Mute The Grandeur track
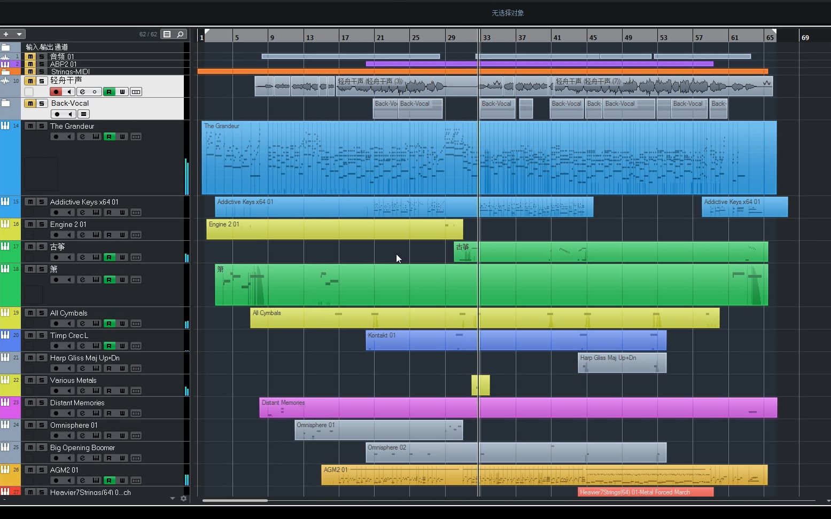Screen dimensions: 831x519 [x=30, y=126]
